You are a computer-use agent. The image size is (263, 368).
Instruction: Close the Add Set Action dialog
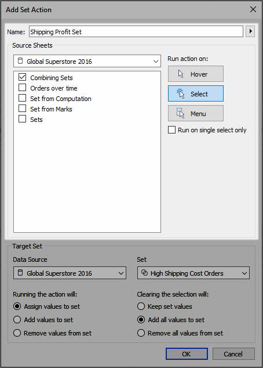pyautogui.click(x=253, y=9)
